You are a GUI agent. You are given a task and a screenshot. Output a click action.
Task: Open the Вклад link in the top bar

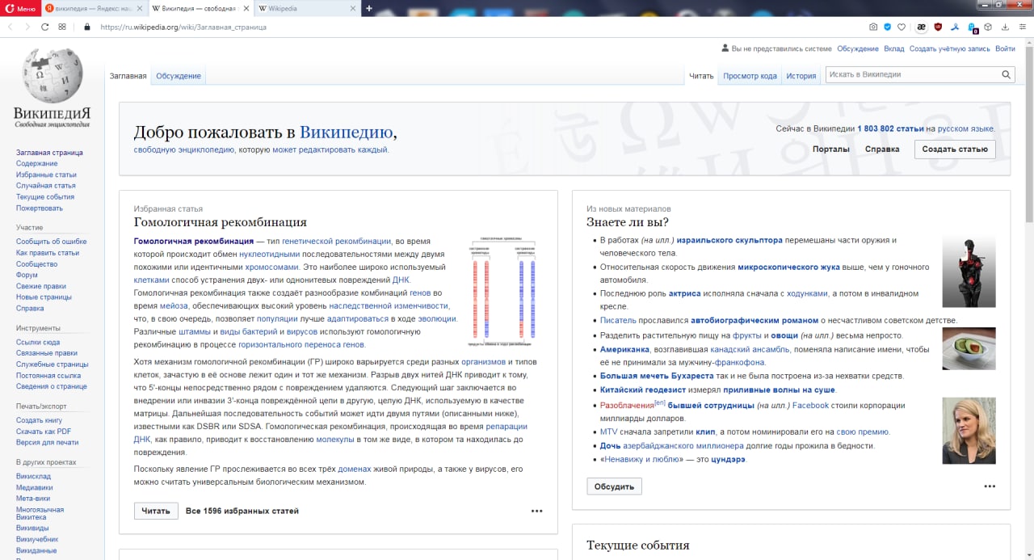click(x=894, y=49)
